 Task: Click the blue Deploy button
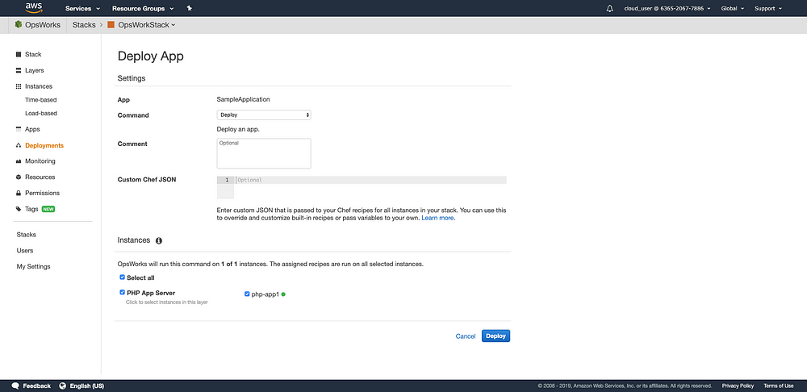click(x=495, y=336)
